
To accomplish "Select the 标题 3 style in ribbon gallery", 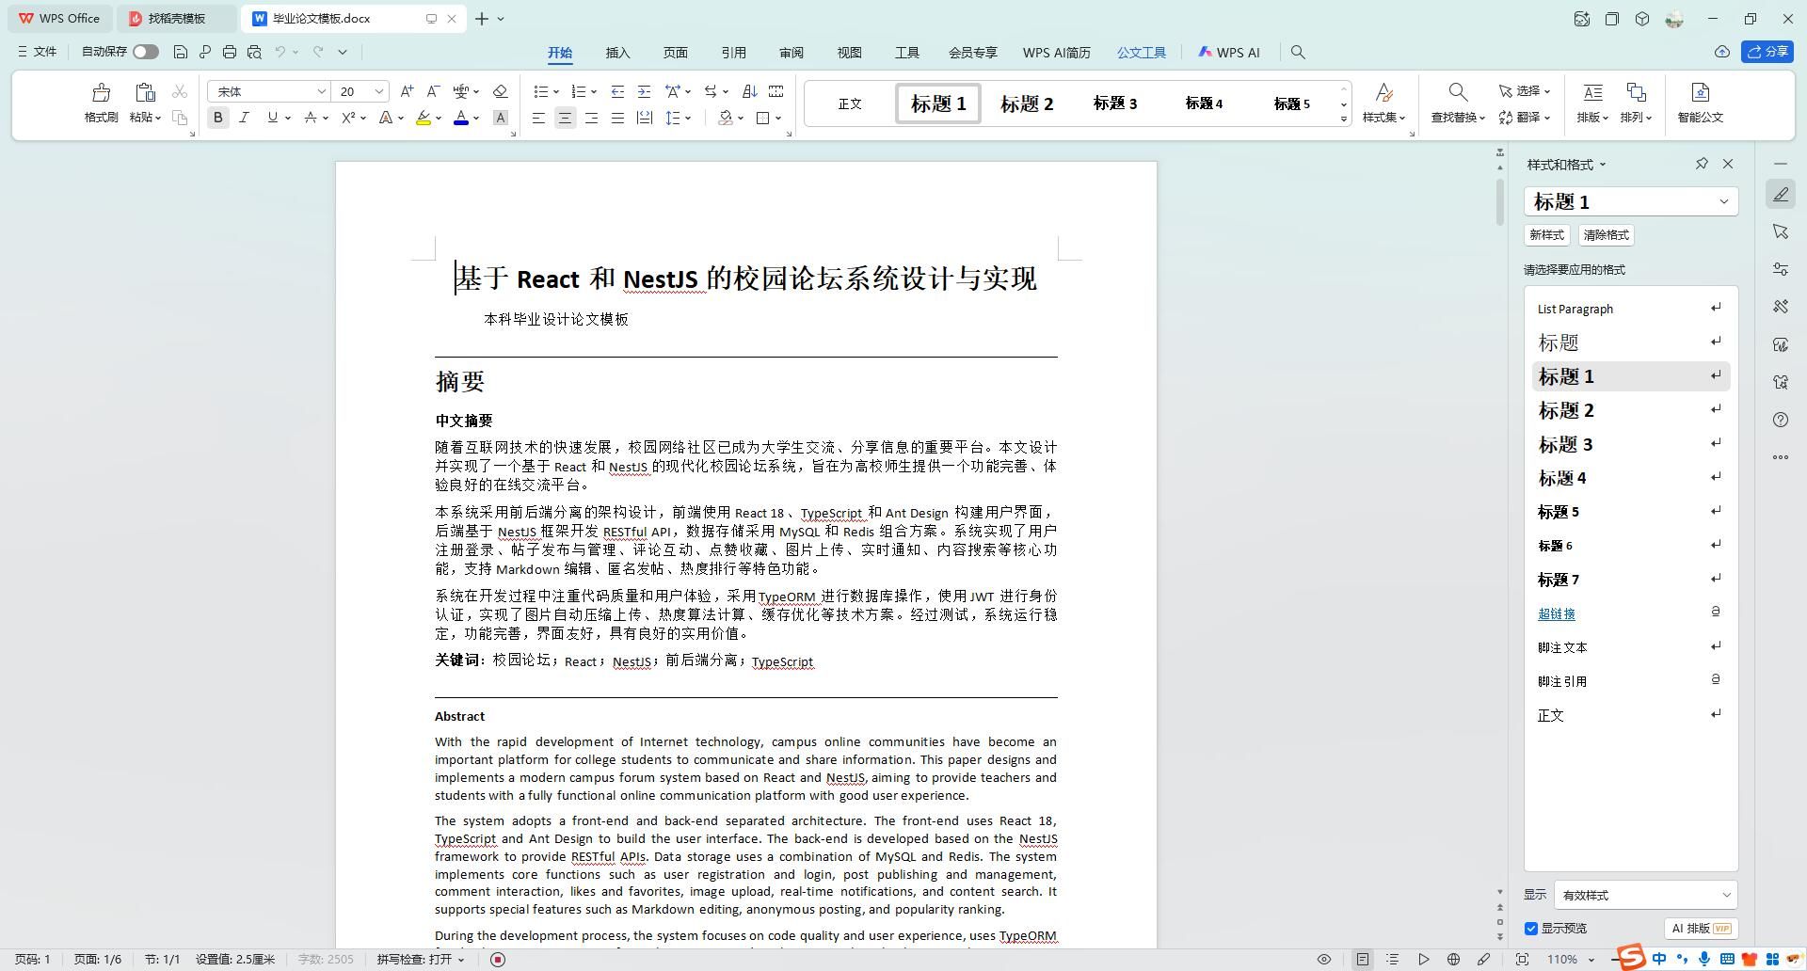I will (x=1114, y=103).
